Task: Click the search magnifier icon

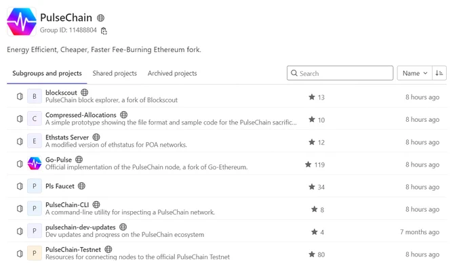Action: click(x=294, y=73)
